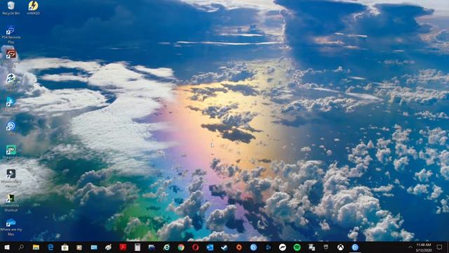Open File Explorer from the taskbar
Viewport: 449px width, 253px height.
(36, 247)
